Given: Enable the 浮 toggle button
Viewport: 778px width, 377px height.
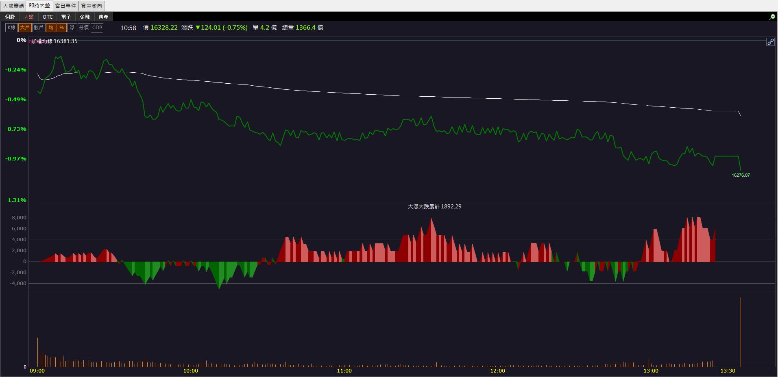Looking at the screenshot, I should pos(72,28).
